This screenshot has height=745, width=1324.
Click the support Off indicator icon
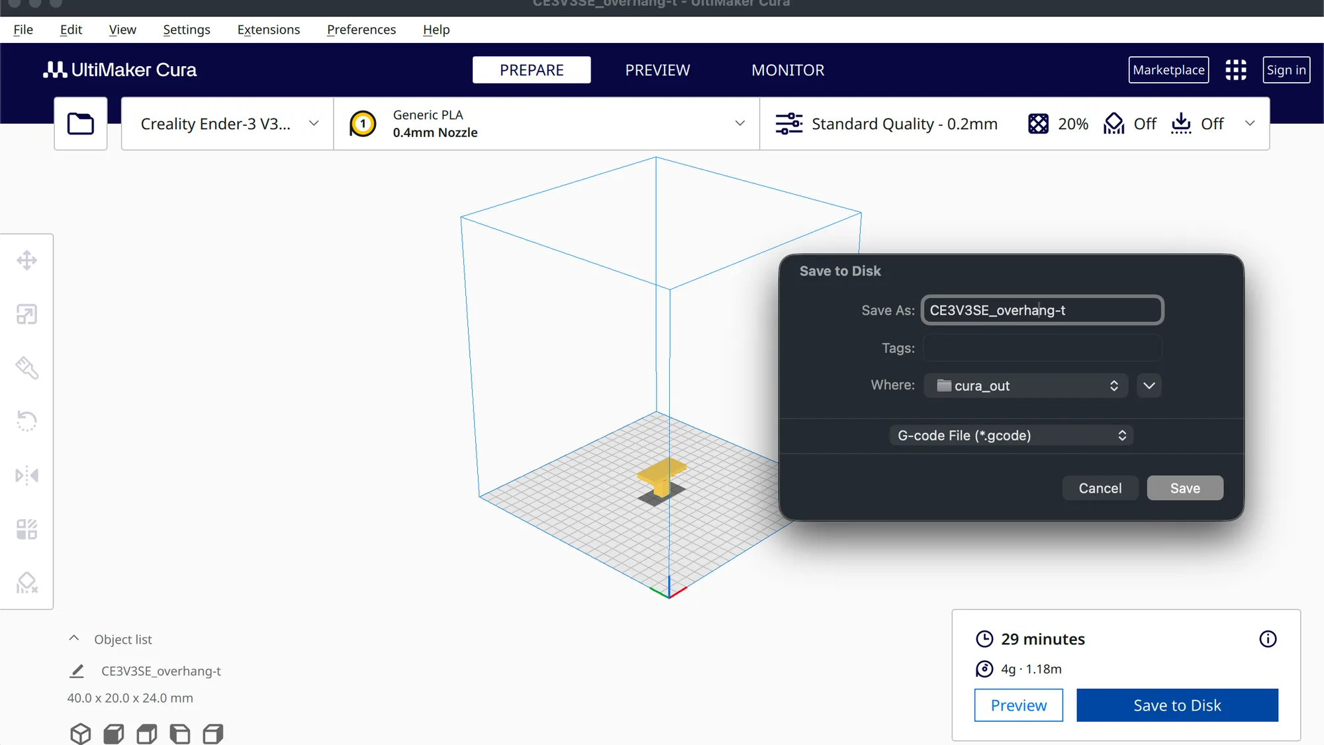[x=1114, y=124]
